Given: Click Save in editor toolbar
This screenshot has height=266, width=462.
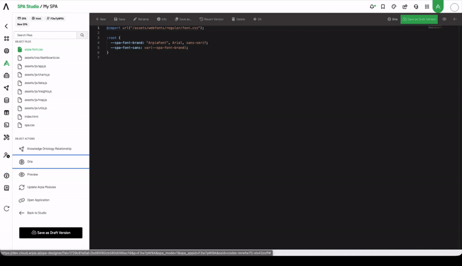Looking at the screenshot, I should coord(120,19).
